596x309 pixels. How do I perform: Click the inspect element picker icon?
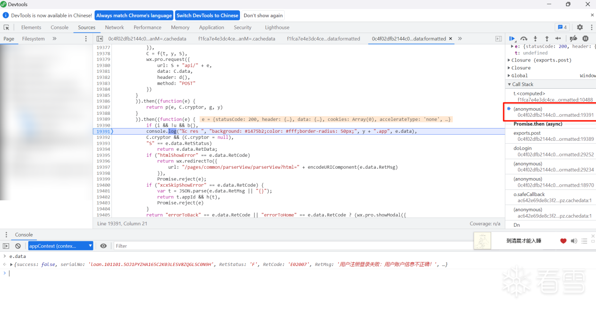coord(7,27)
